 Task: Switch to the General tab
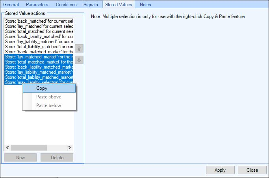pos(11,5)
